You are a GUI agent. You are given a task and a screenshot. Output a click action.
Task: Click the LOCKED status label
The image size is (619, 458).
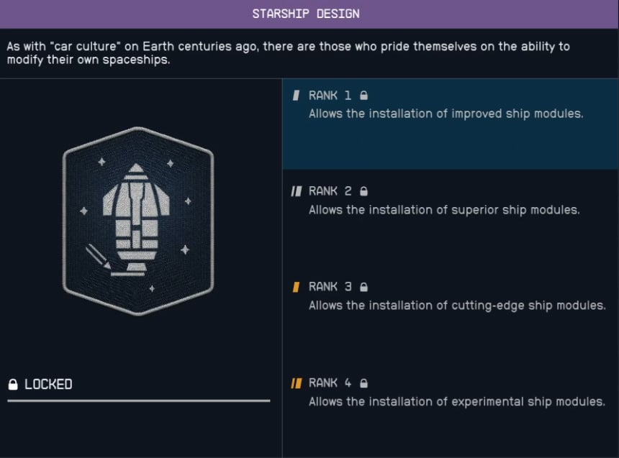click(x=50, y=384)
